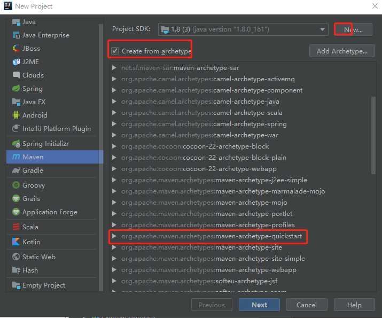
Task: Click the Next button
Action: click(259, 305)
